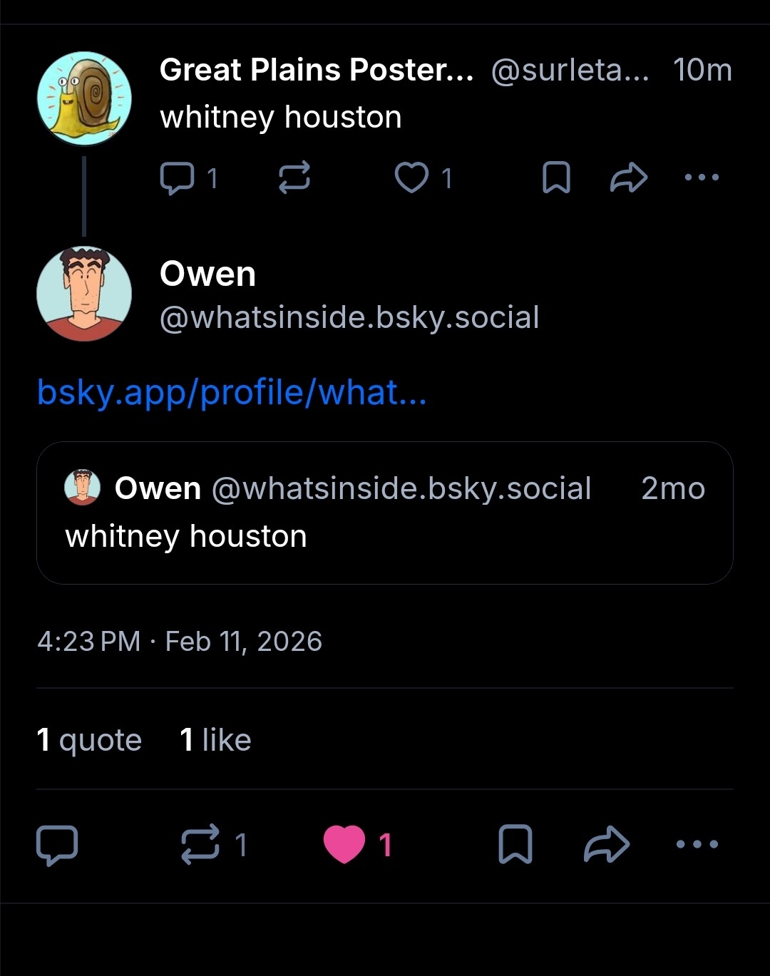View the 1 like list
This screenshot has height=976, width=770.
click(x=215, y=740)
